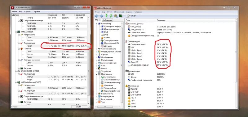Click the NUM indicator in HWMonitor status bar
248x117 pixels.
pos(79,107)
